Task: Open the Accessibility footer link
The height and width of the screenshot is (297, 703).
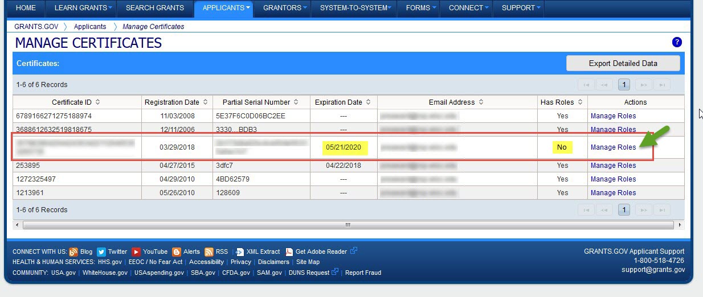Action: [206, 262]
